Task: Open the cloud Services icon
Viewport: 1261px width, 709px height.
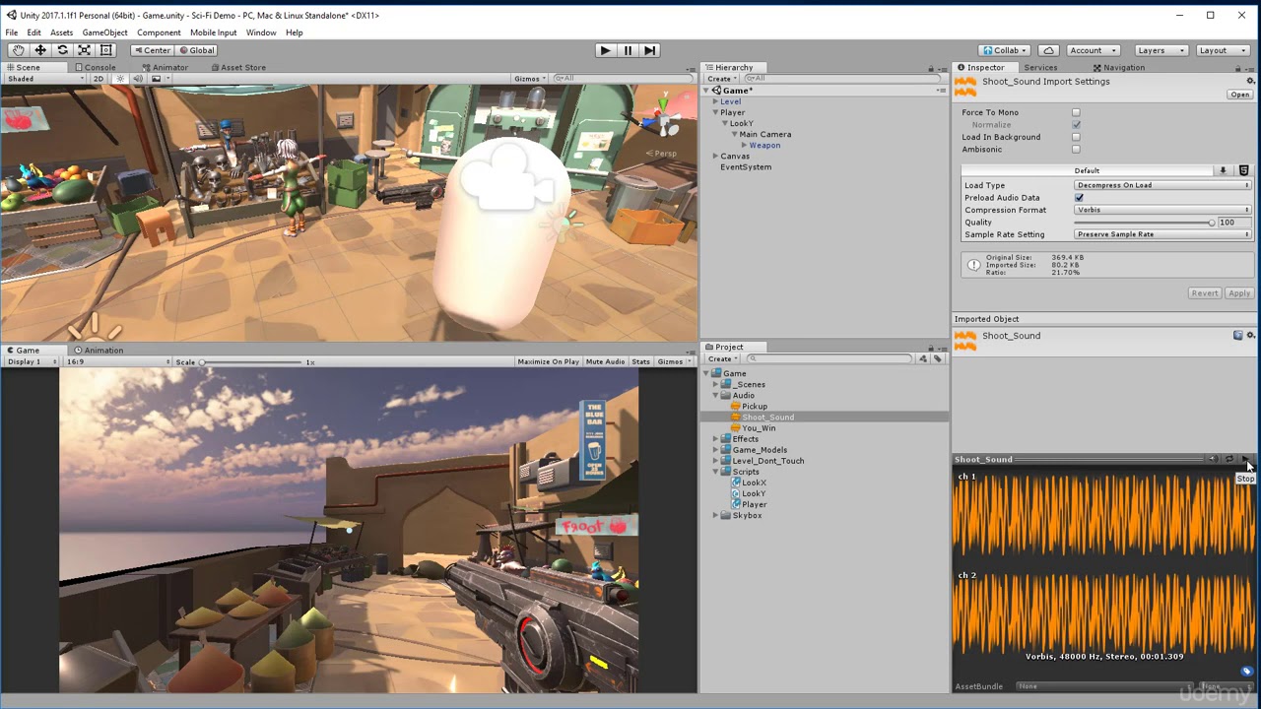Action: click(1049, 50)
